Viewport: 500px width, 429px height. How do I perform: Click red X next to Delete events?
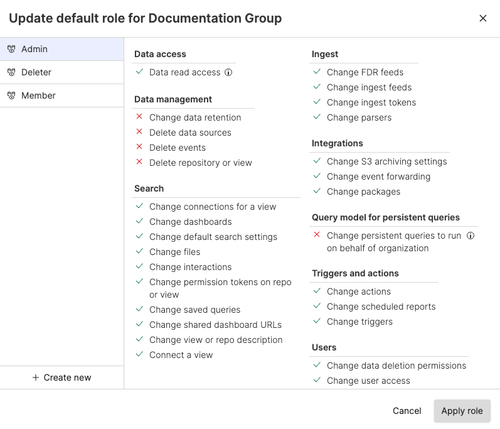coord(139,148)
